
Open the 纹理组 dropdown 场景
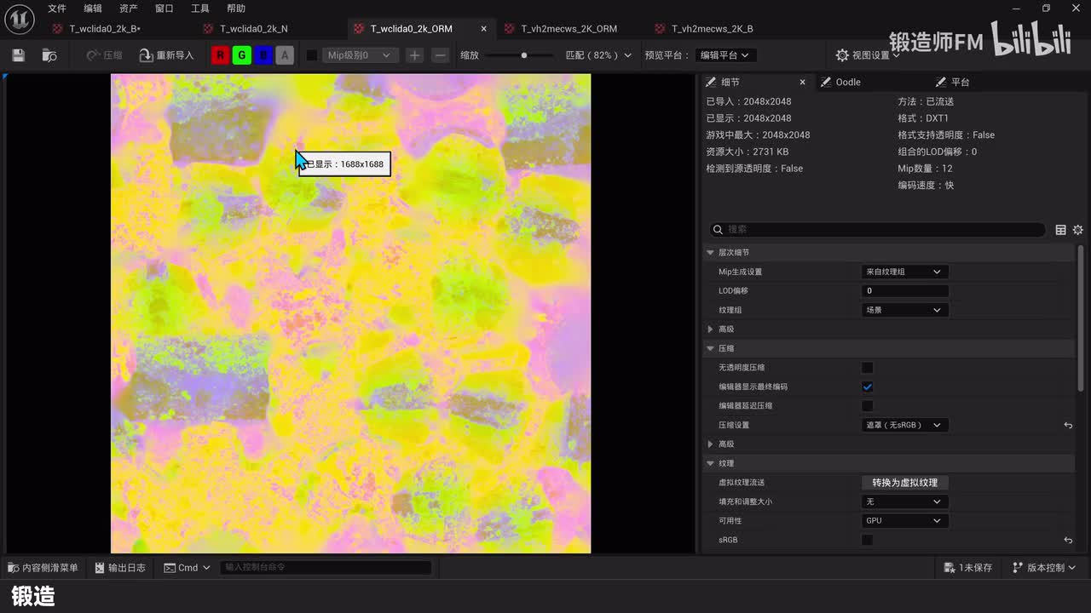(904, 310)
